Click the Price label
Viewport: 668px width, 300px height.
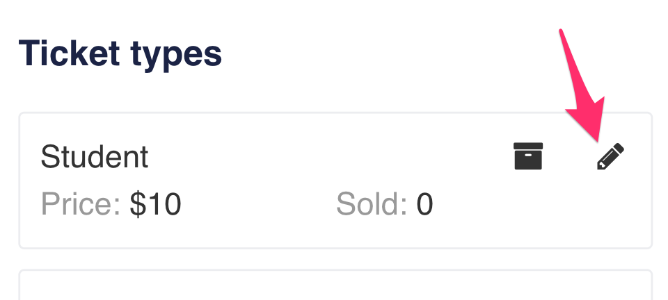click(x=81, y=204)
